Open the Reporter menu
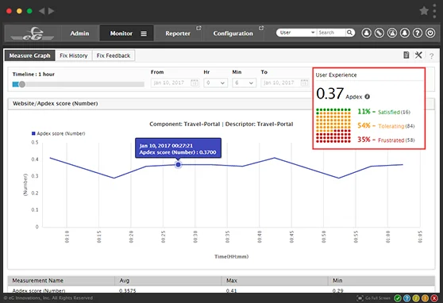The image size is (443, 303). point(178,33)
